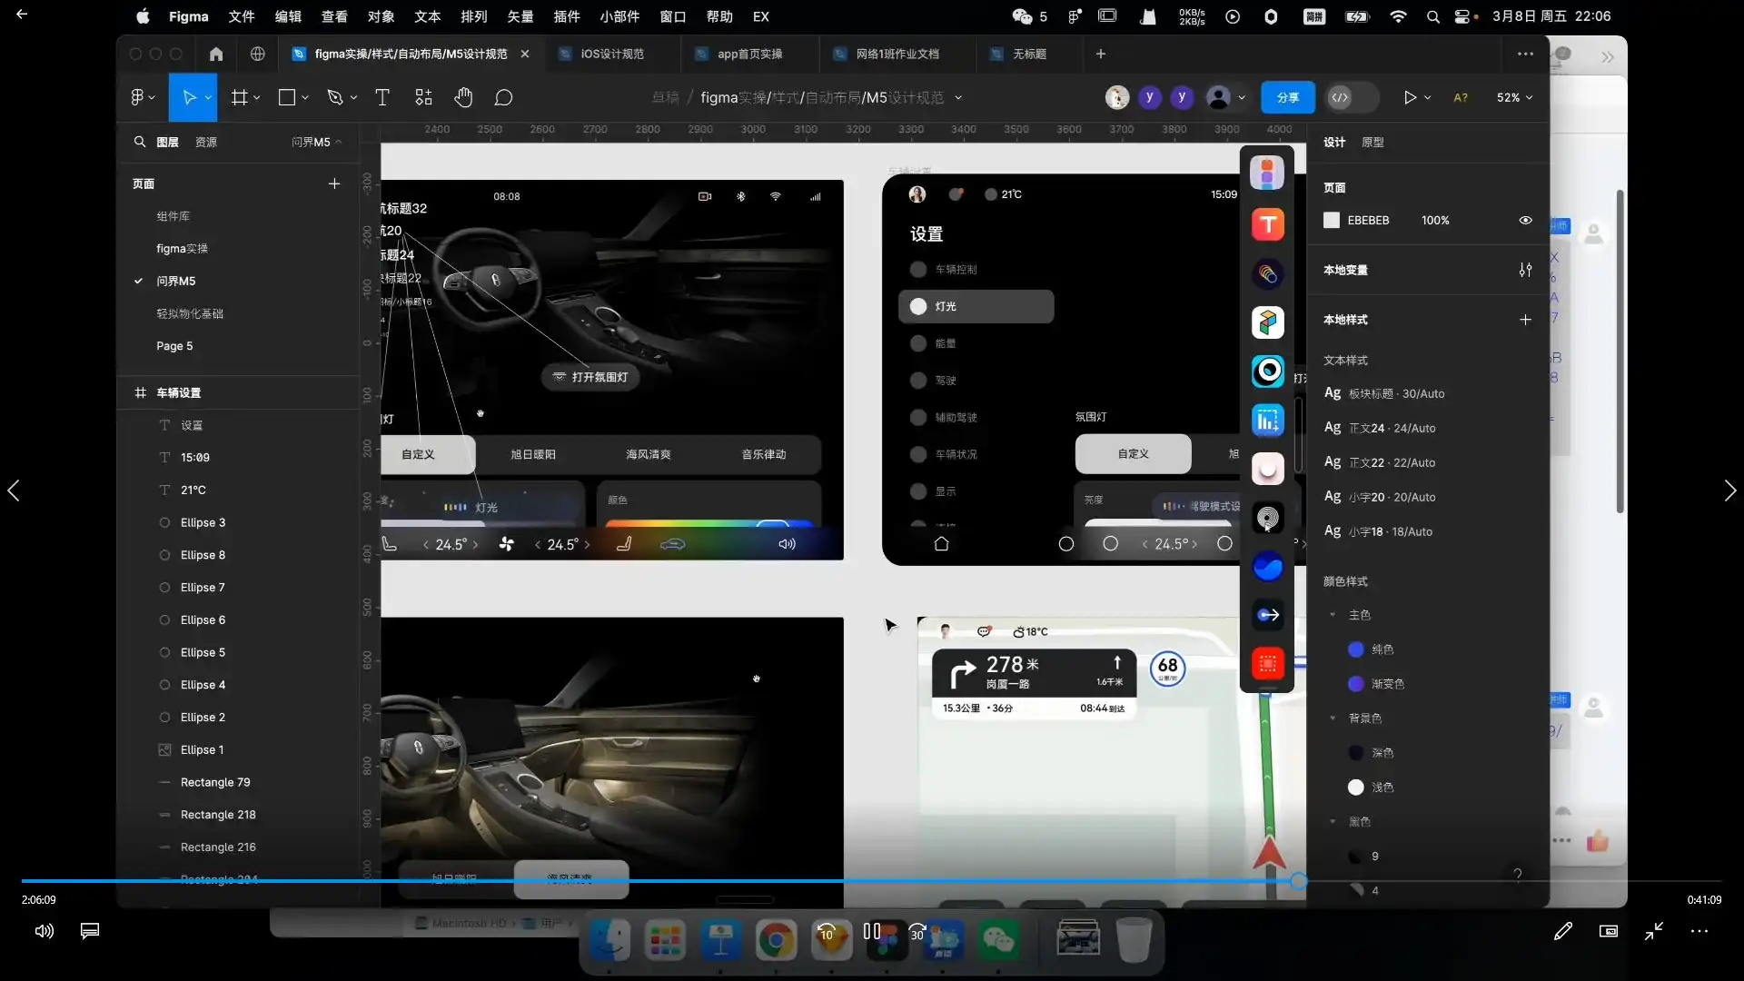Screen dimensions: 1744x981
Task: Click the Home icon in tab bar
Action: (x=215, y=54)
